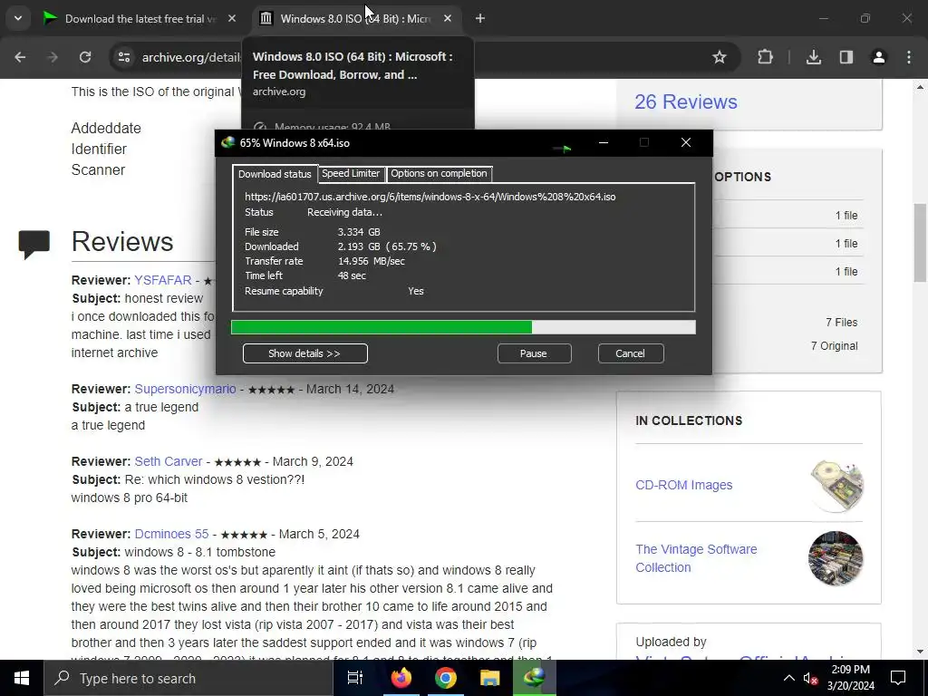Open reviewer Supersonicymario profile
The image size is (928, 696).
[x=185, y=389]
